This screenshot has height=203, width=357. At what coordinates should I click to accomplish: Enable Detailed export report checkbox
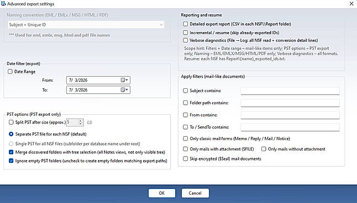point(186,24)
